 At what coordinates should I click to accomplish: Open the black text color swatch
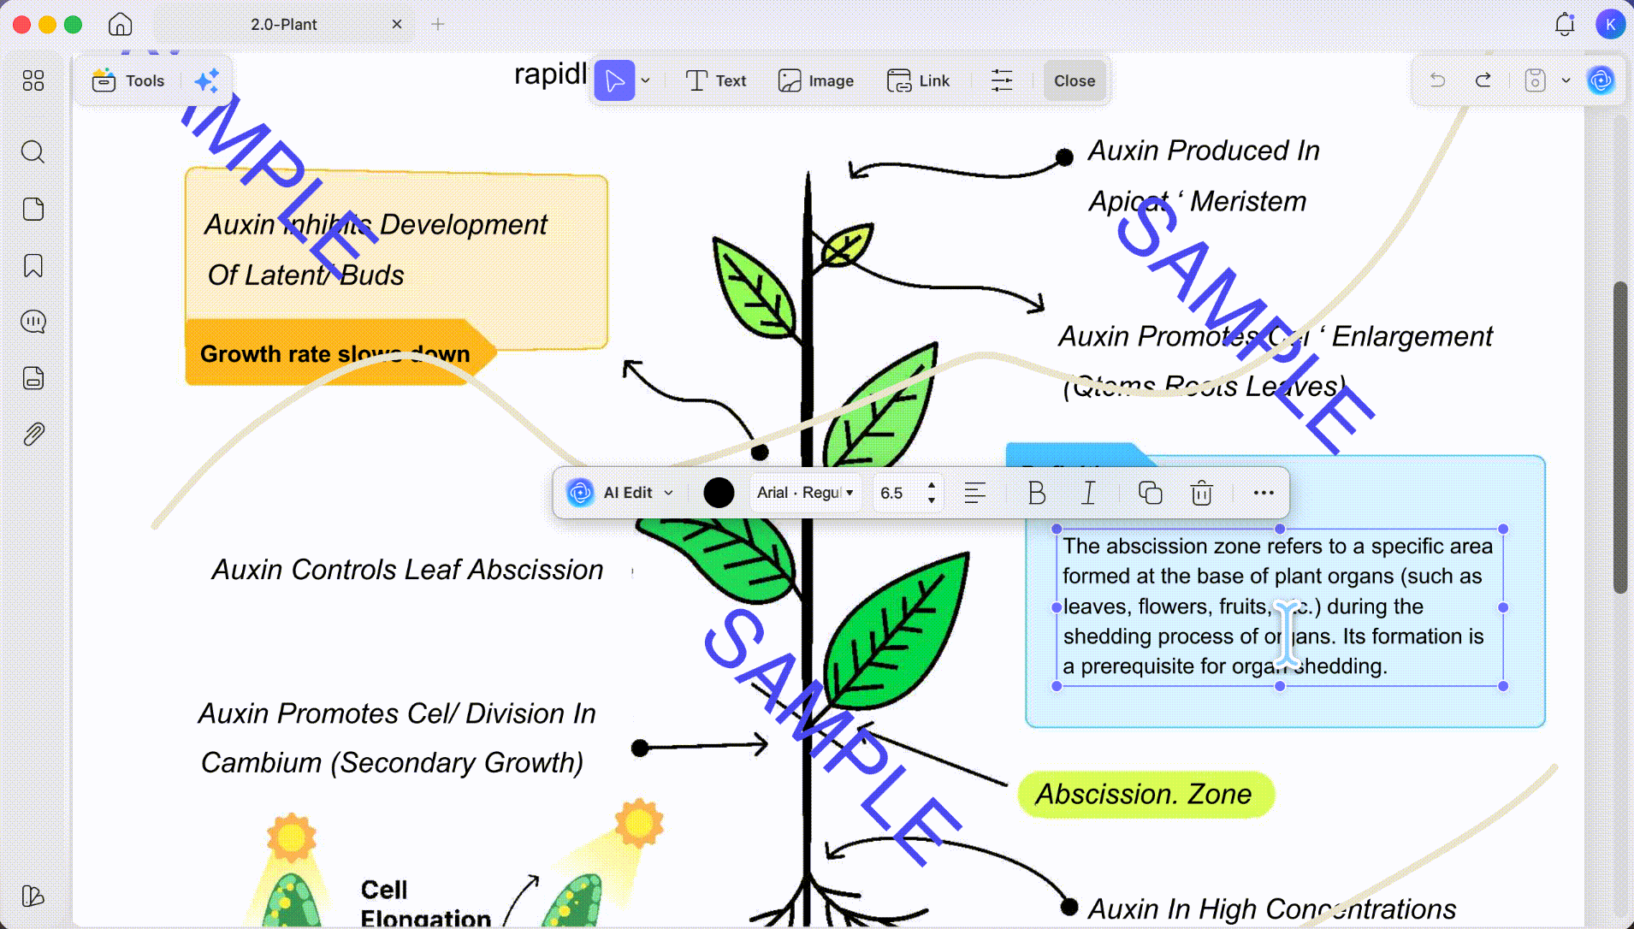coord(719,493)
